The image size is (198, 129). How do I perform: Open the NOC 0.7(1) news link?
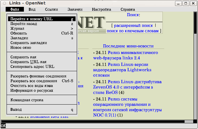tap(128, 107)
